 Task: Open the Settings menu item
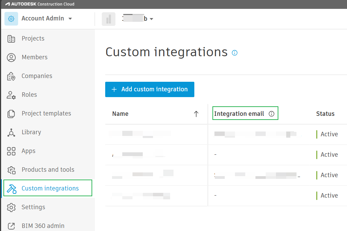point(33,207)
